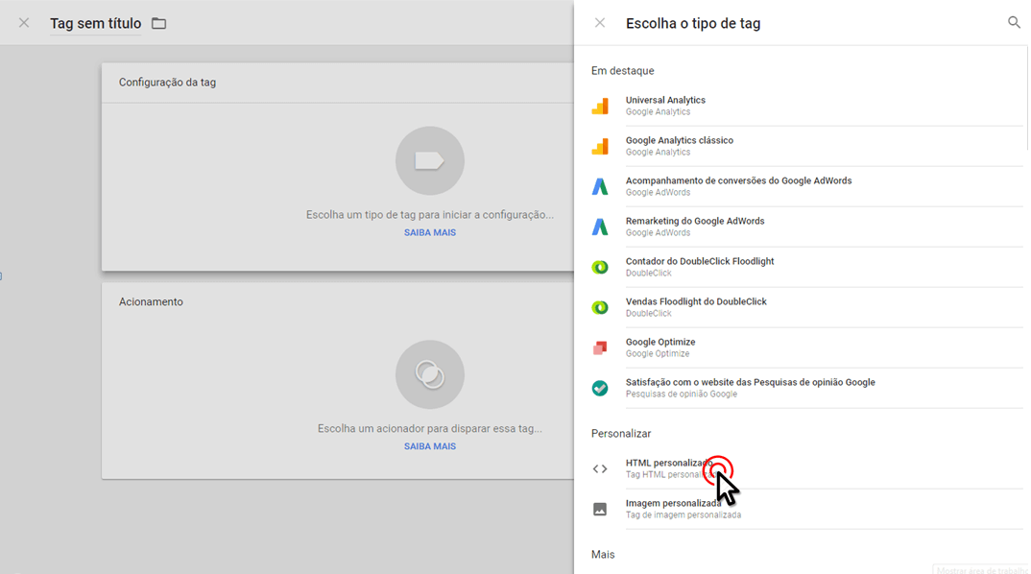The height and width of the screenshot is (574, 1031).
Task: Click the Mais section heading
Action: (603, 554)
